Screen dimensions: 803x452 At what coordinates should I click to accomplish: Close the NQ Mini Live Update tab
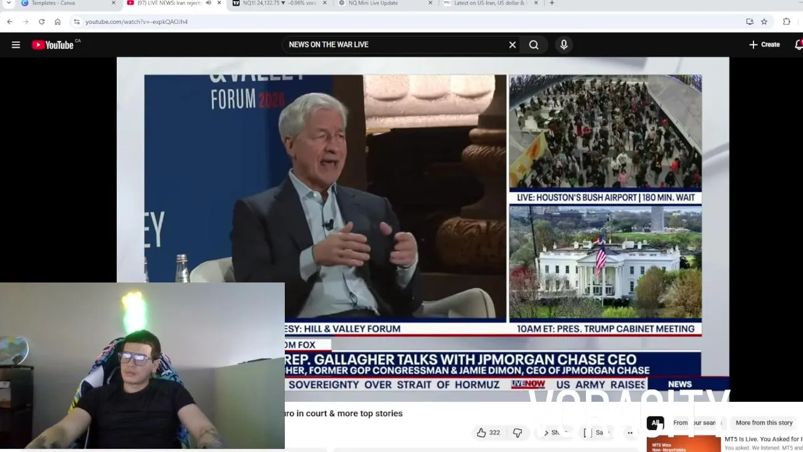[x=430, y=3]
